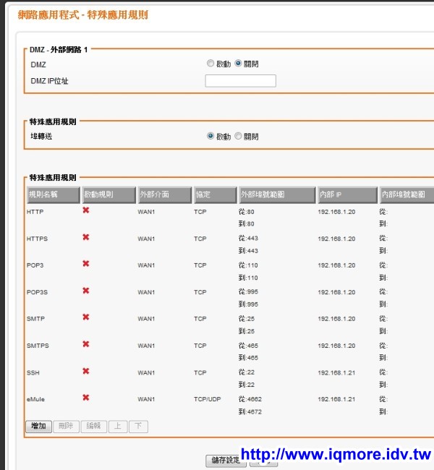Select 埠轉送 啟動 radio button
This screenshot has width=434, height=470.
point(210,136)
